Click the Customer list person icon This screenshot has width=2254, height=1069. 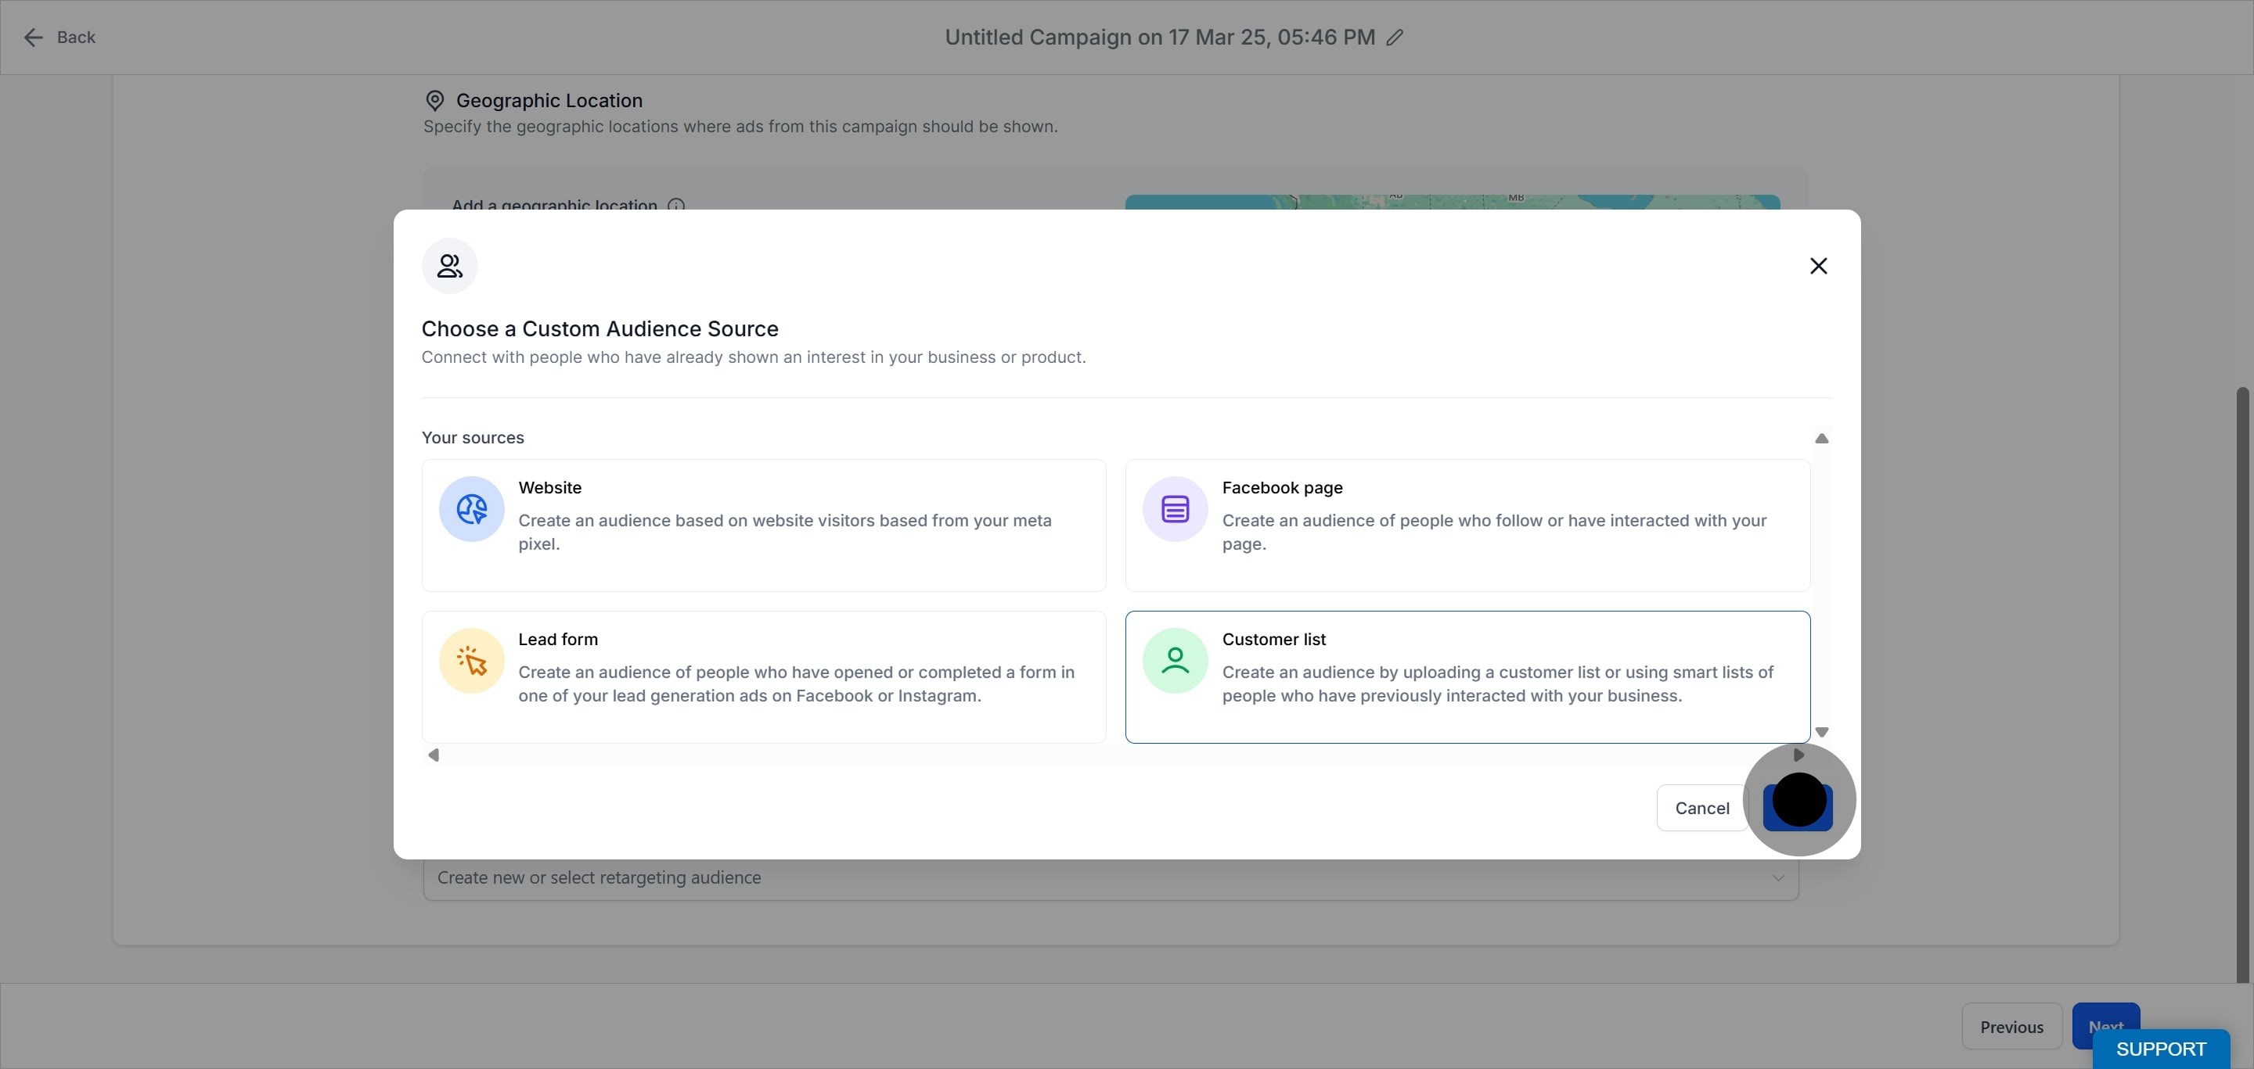[x=1175, y=661]
